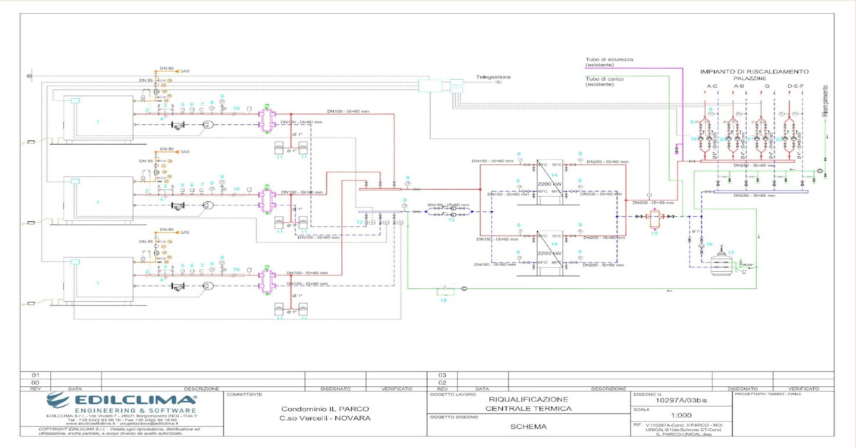
Task: Click the 'C.so Vercelli - NOVARA' text
Action: click(x=325, y=419)
